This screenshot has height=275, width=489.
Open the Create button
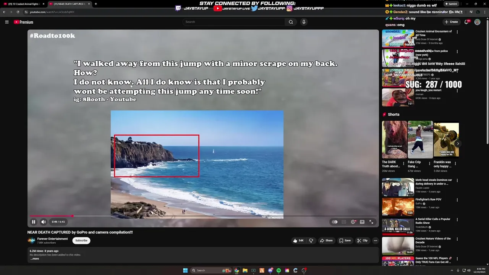451,22
